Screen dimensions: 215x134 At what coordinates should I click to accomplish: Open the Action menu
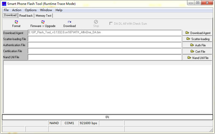tap(17, 10)
